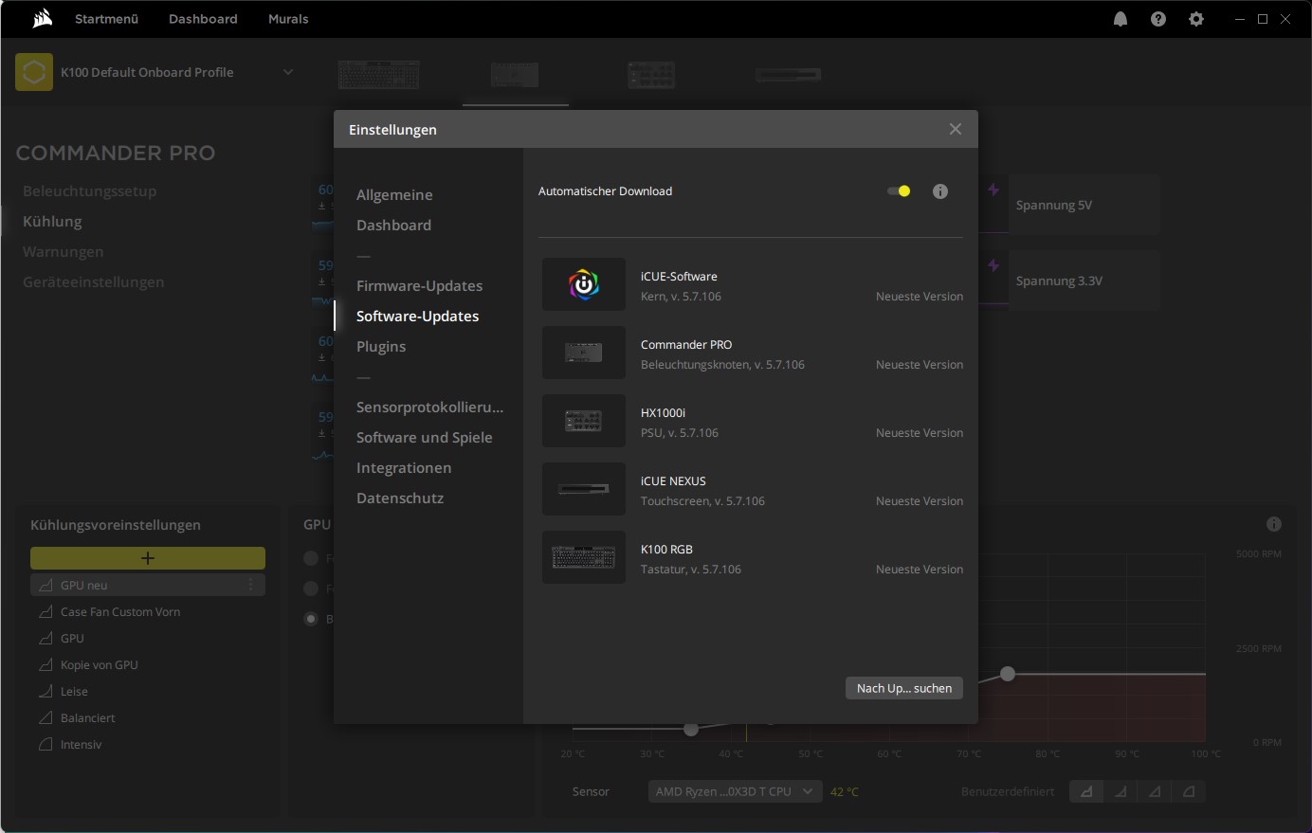Click the lightning icon beside Spannung 5V
This screenshot has height=833, width=1312.
993,190
